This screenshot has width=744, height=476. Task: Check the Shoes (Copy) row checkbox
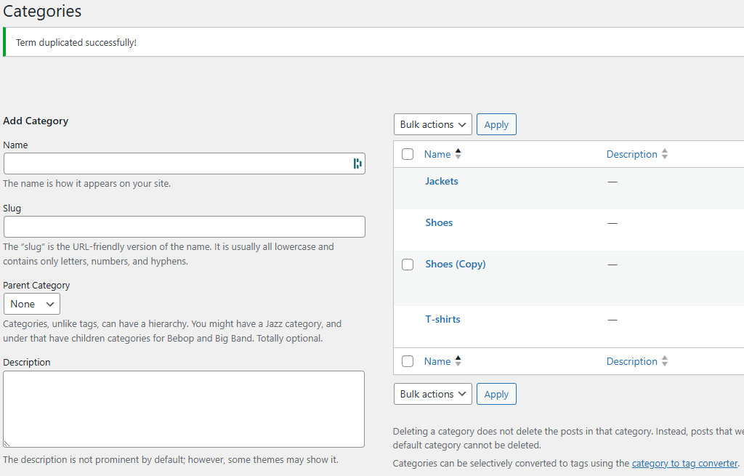point(408,265)
